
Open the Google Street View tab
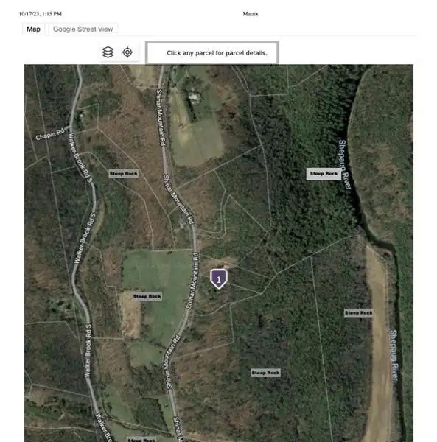[83, 29]
